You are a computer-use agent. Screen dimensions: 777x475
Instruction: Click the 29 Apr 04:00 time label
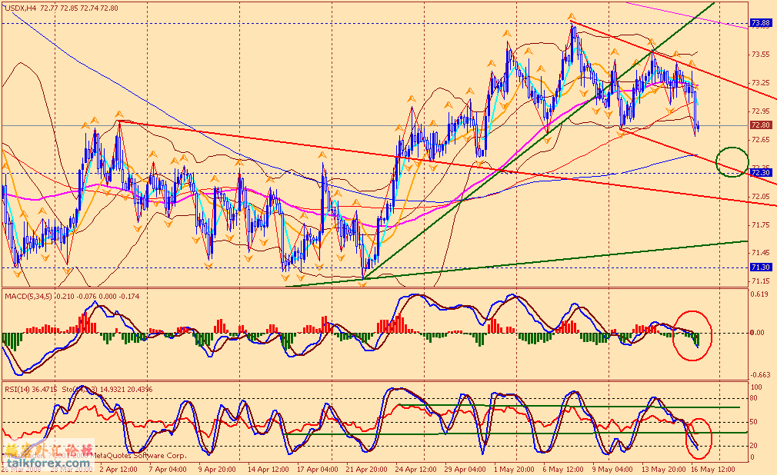point(465,469)
